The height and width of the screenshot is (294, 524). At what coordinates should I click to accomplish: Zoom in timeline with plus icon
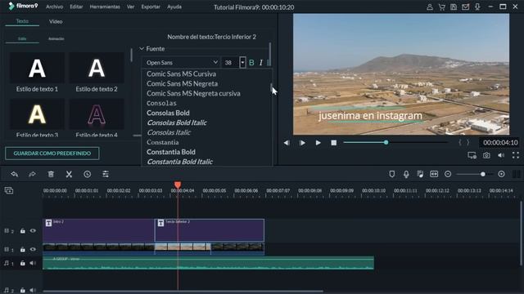pyautogui.click(x=501, y=174)
